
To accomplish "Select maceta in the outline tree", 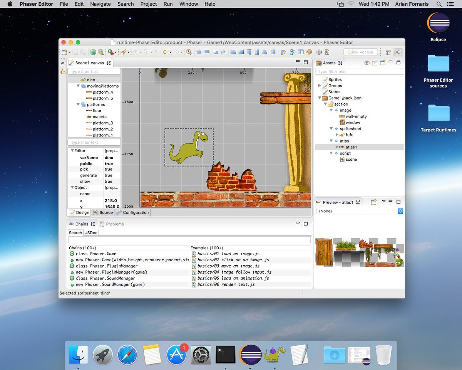I will coord(99,117).
